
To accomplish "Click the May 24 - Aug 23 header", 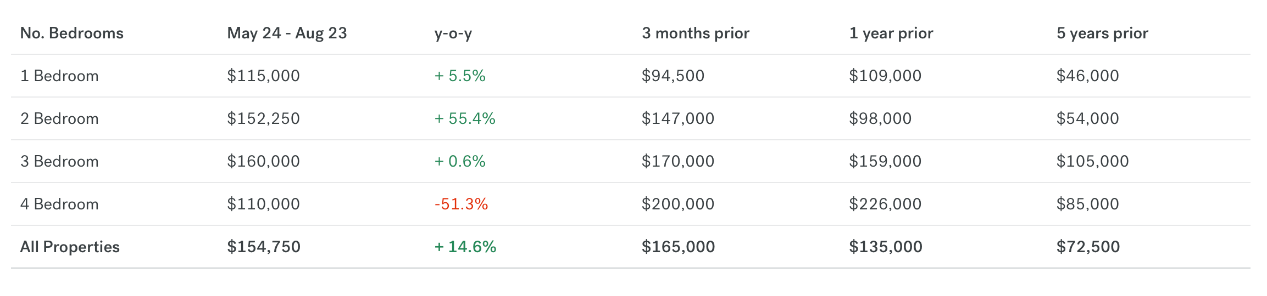I will (x=287, y=33).
